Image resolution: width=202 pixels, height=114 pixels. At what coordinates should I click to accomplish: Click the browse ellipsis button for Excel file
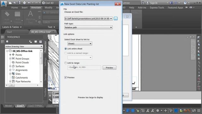(x=116, y=18)
